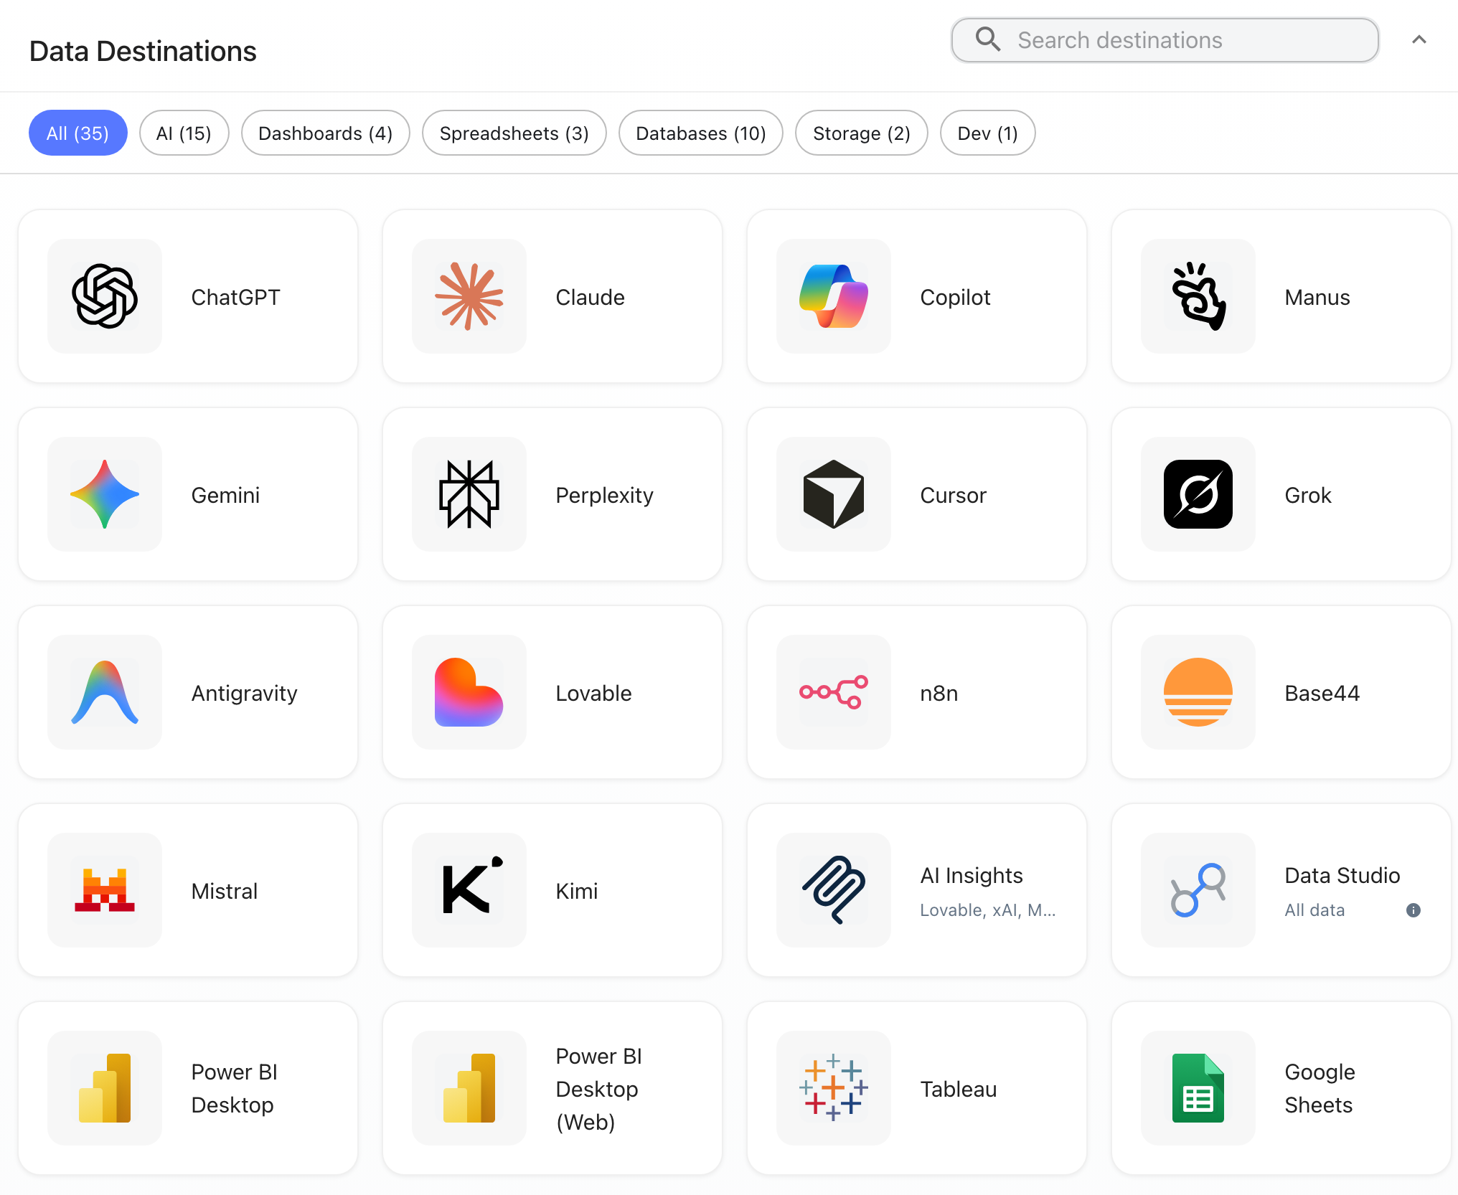The image size is (1458, 1195).
Task: Click the AI Insights title text
Action: [x=972, y=875]
